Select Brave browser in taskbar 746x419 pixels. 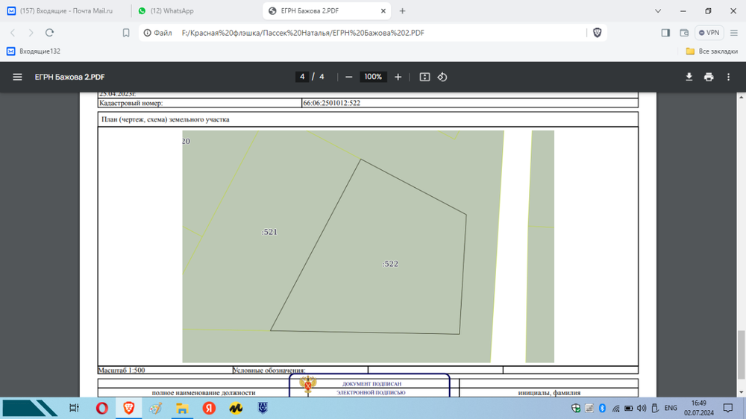pos(128,408)
